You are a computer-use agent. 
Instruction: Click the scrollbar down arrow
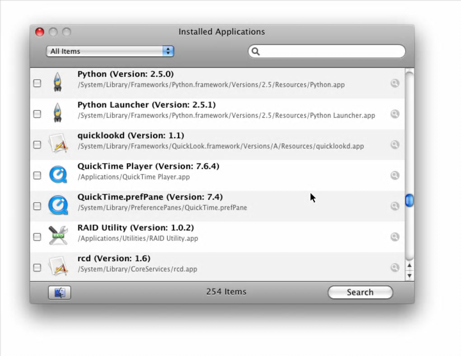[x=409, y=276]
